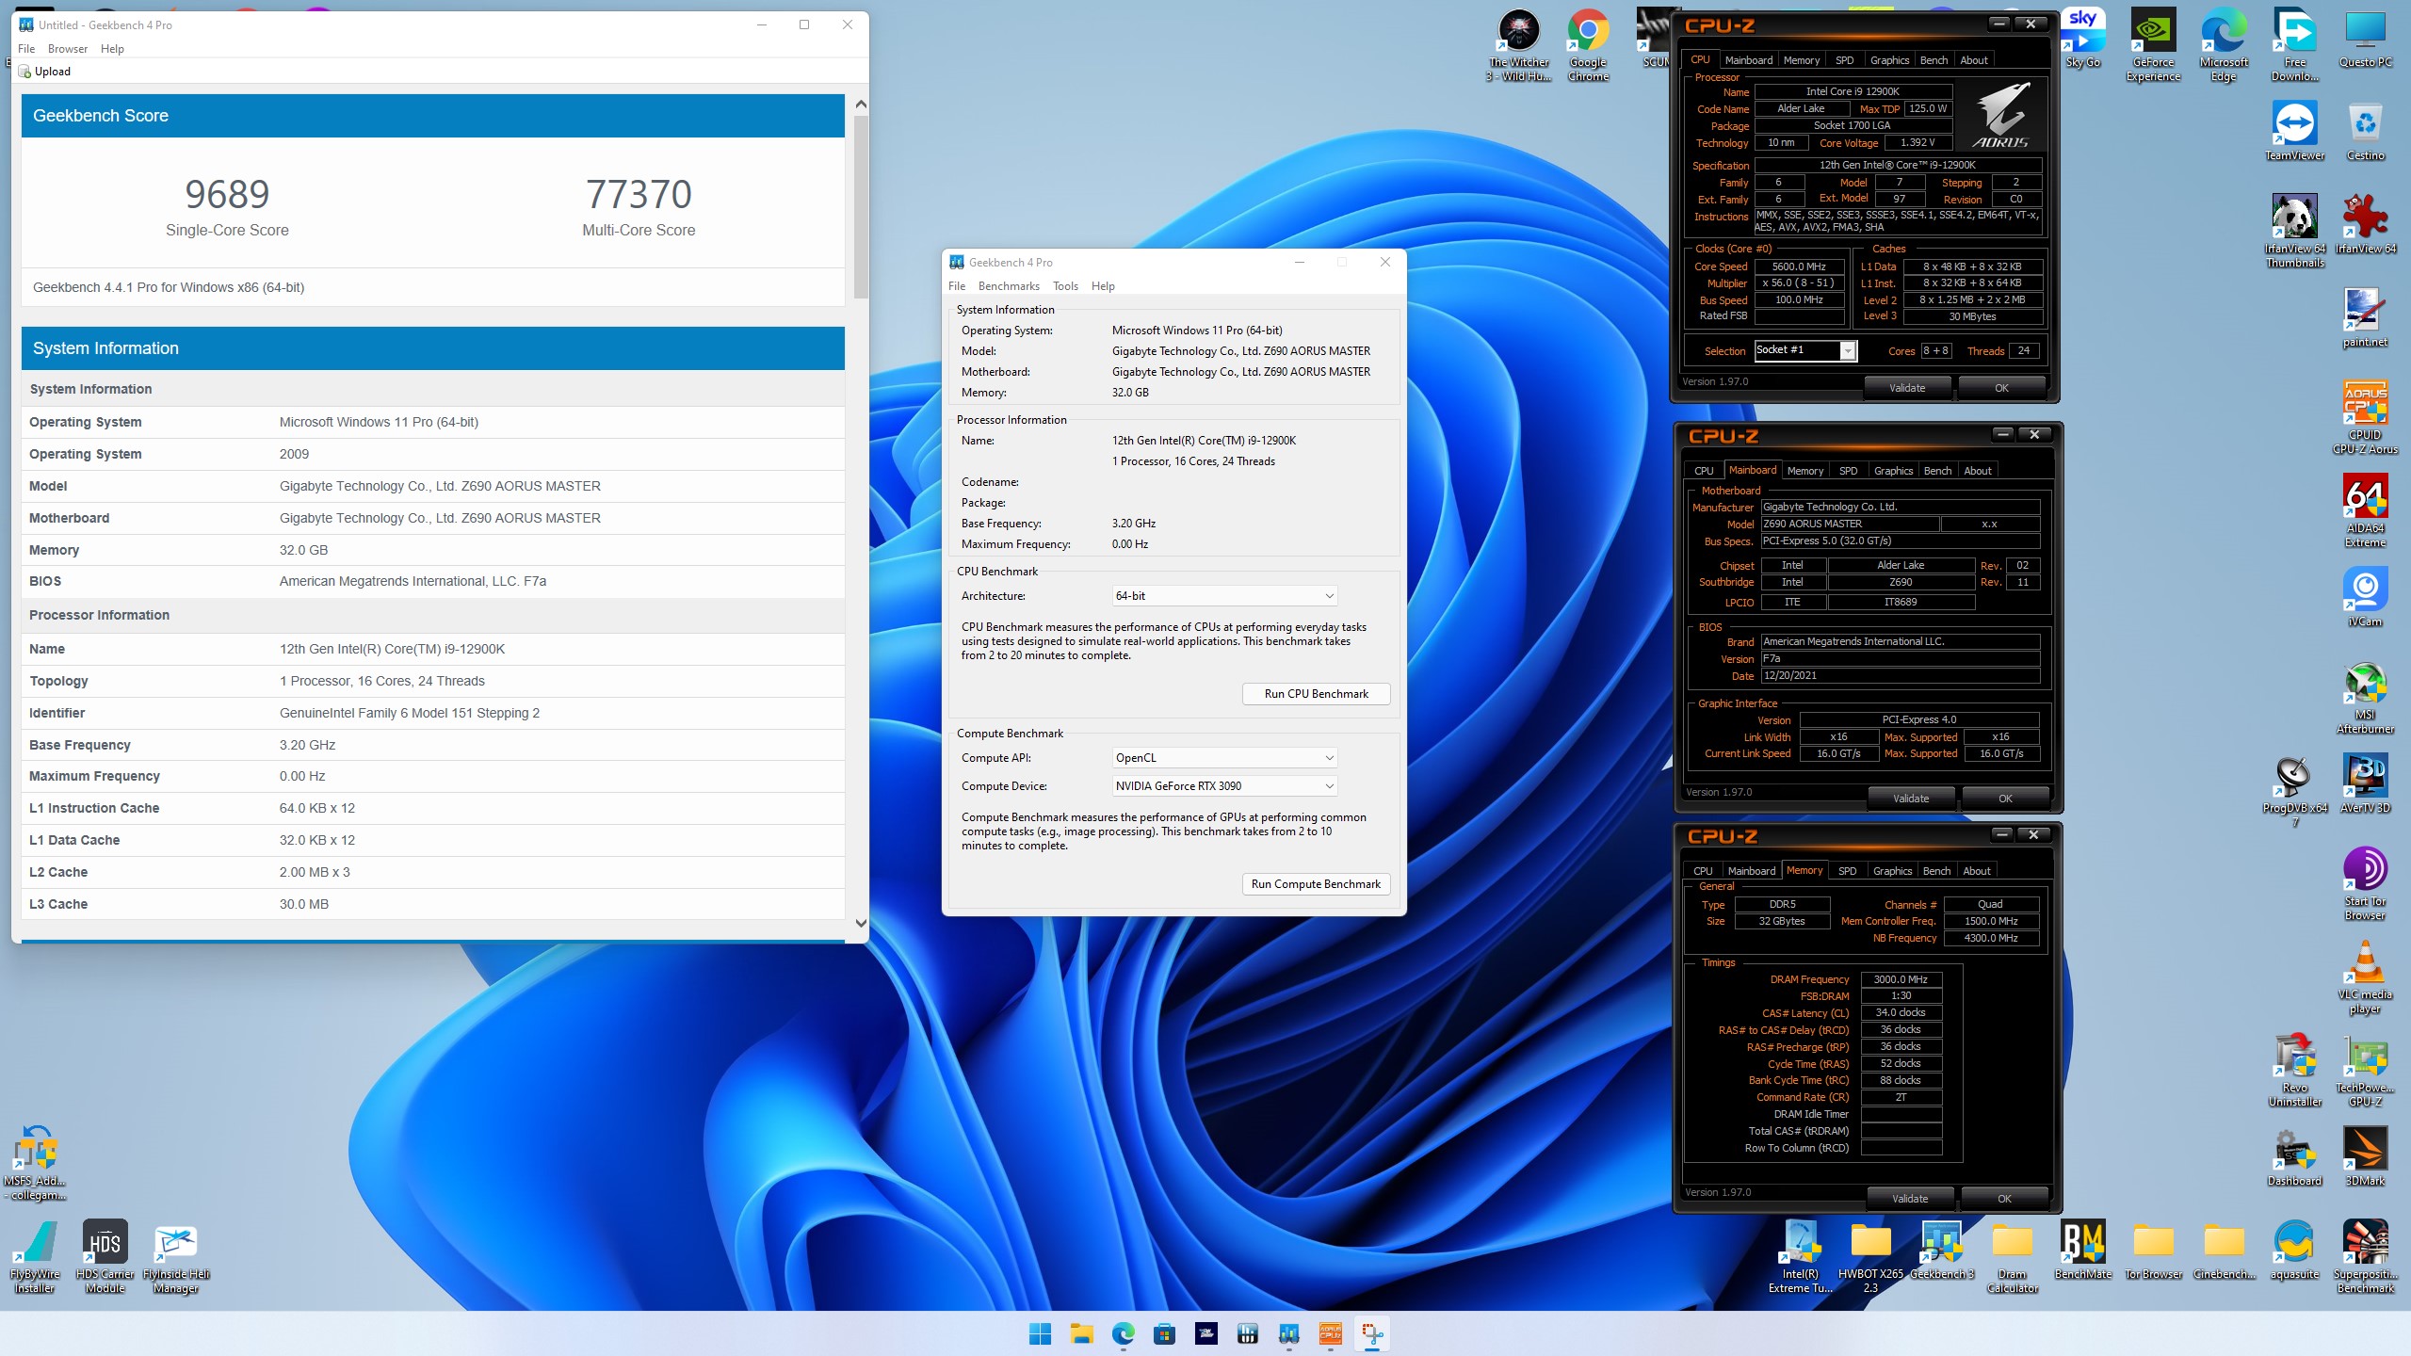Open Architecture 64-bit dropdown

tap(1224, 596)
